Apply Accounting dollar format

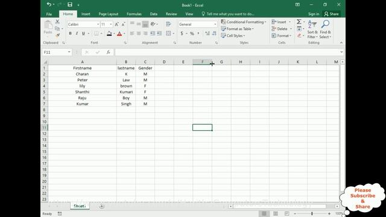pyautogui.click(x=182, y=34)
